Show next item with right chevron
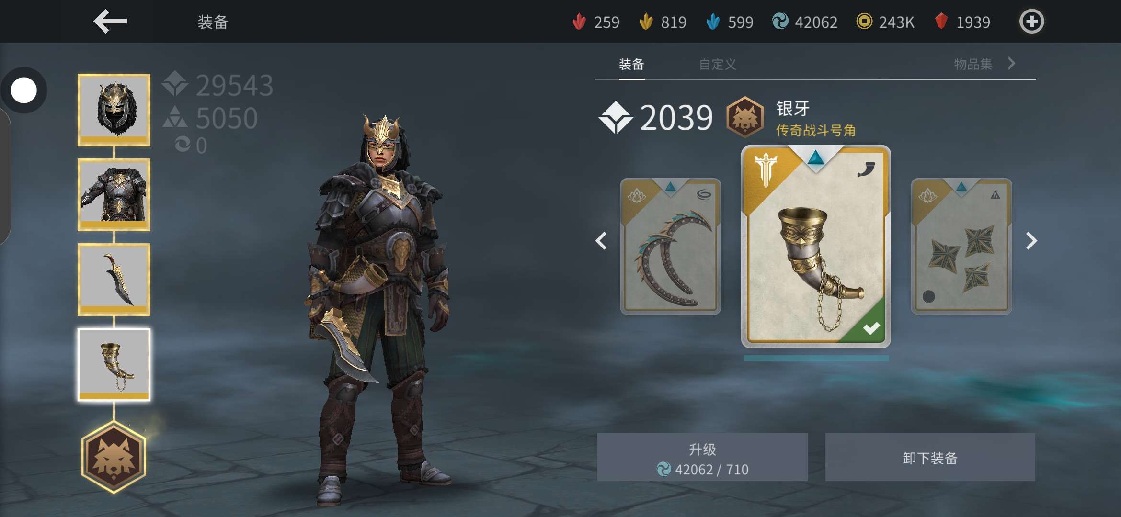This screenshot has height=517, width=1121. (1031, 241)
